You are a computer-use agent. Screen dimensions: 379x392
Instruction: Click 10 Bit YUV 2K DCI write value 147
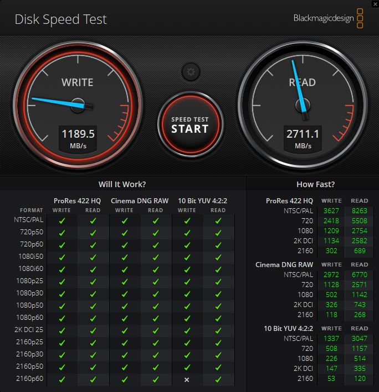[x=331, y=369]
